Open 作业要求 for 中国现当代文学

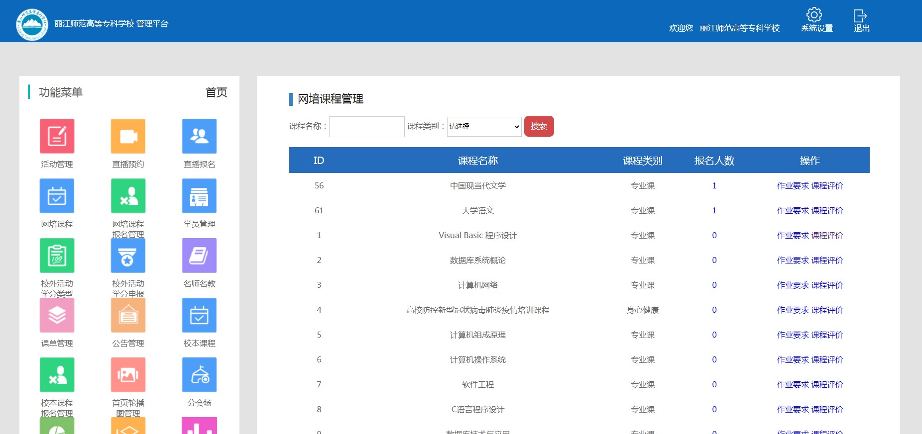pyautogui.click(x=793, y=186)
